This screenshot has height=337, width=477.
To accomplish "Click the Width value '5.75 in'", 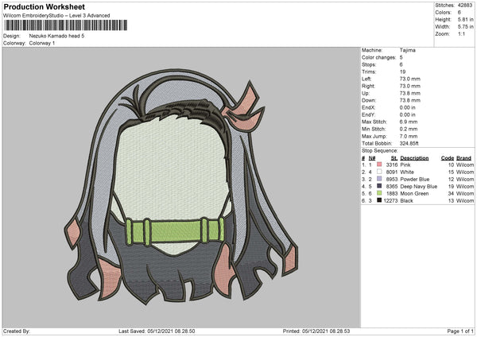I will tap(465, 27).
